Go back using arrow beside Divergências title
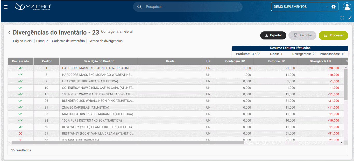354x161 pixels. [x=9, y=32]
